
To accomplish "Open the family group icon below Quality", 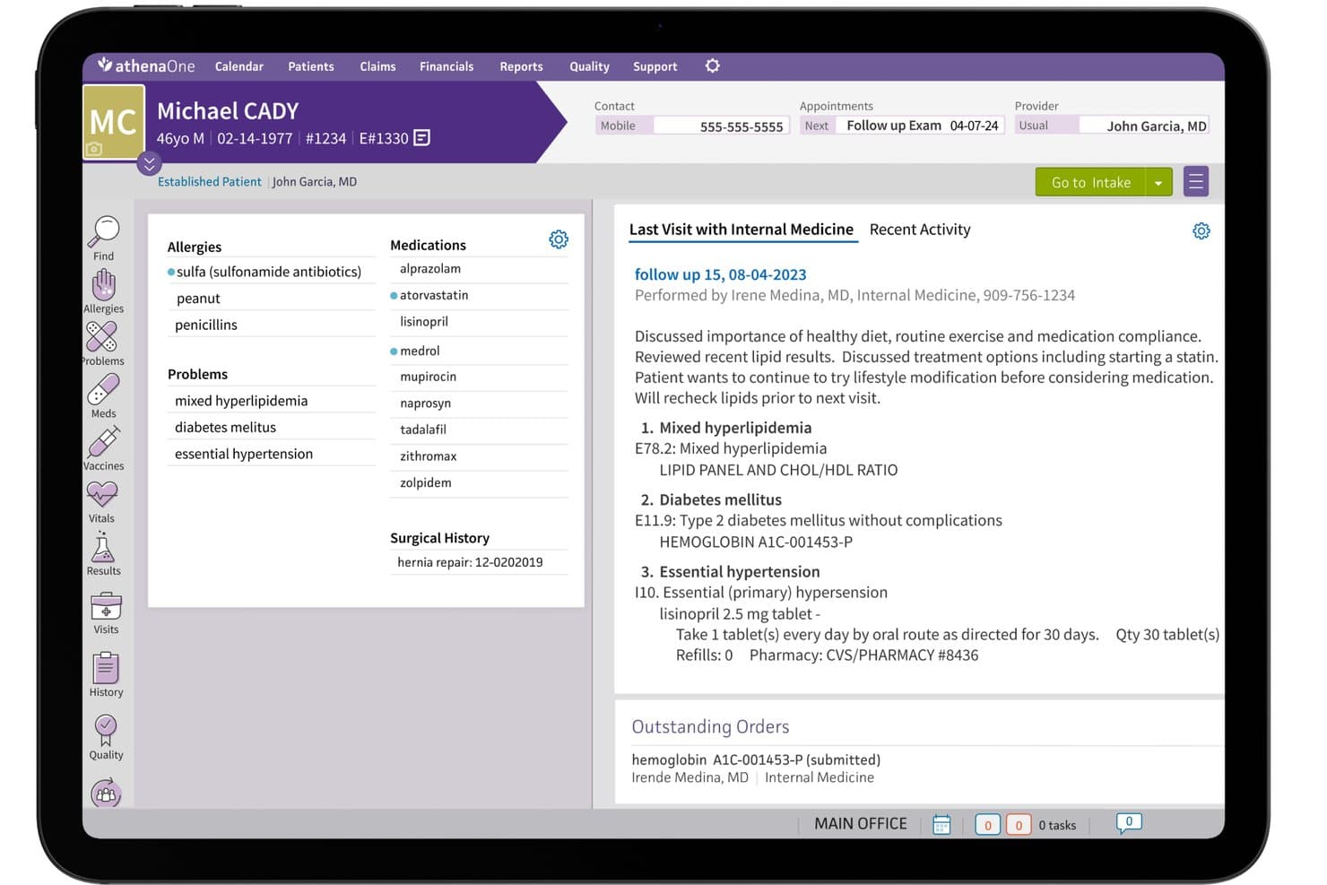I will tap(106, 793).
